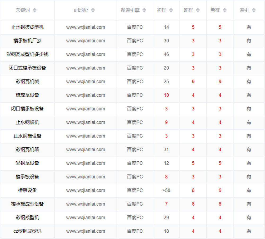Click the 闭口式楼承板设备 keyword cell
Image resolution: width=265 pixels, height=239 pixels.
[x=27, y=68]
